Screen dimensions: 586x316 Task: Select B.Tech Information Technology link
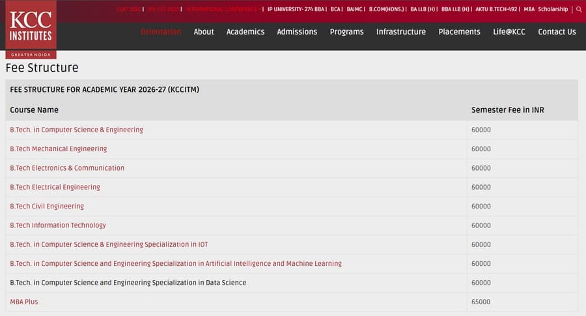58,225
